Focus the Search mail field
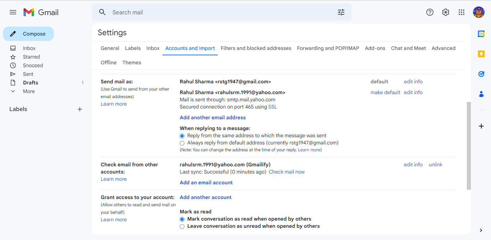The image size is (491, 240). click(x=222, y=12)
